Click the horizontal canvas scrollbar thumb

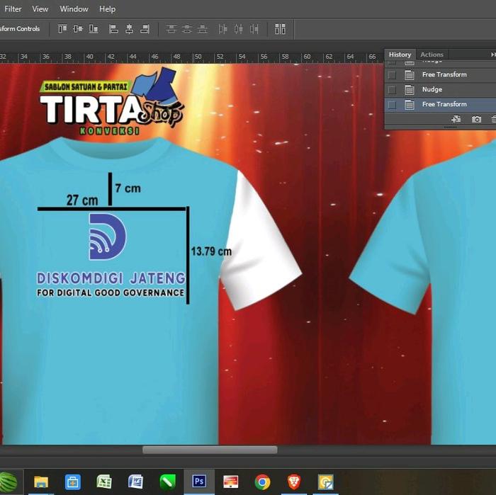pos(210,450)
